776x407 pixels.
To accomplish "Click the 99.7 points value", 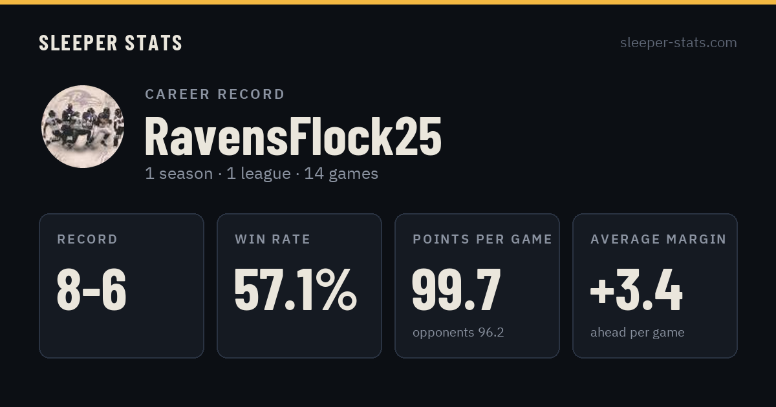I will click(x=456, y=290).
